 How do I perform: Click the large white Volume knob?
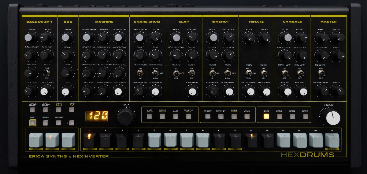333,118
